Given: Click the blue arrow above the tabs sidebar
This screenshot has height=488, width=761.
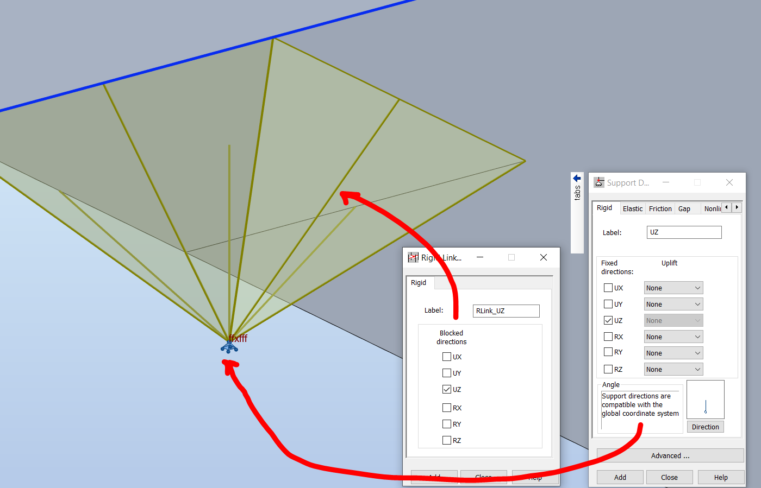Looking at the screenshot, I should pyautogui.click(x=577, y=178).
